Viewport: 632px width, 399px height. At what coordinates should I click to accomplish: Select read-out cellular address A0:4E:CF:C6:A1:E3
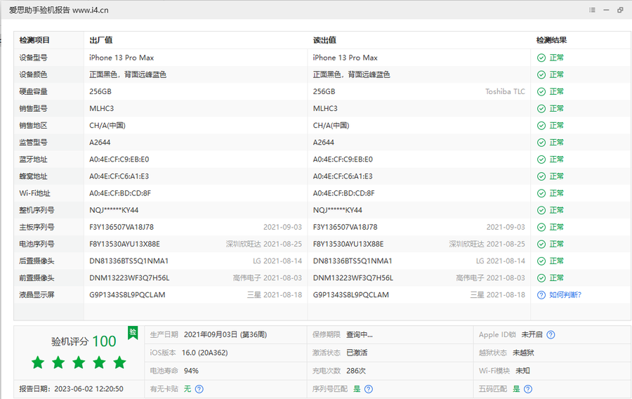coord(343,176)
